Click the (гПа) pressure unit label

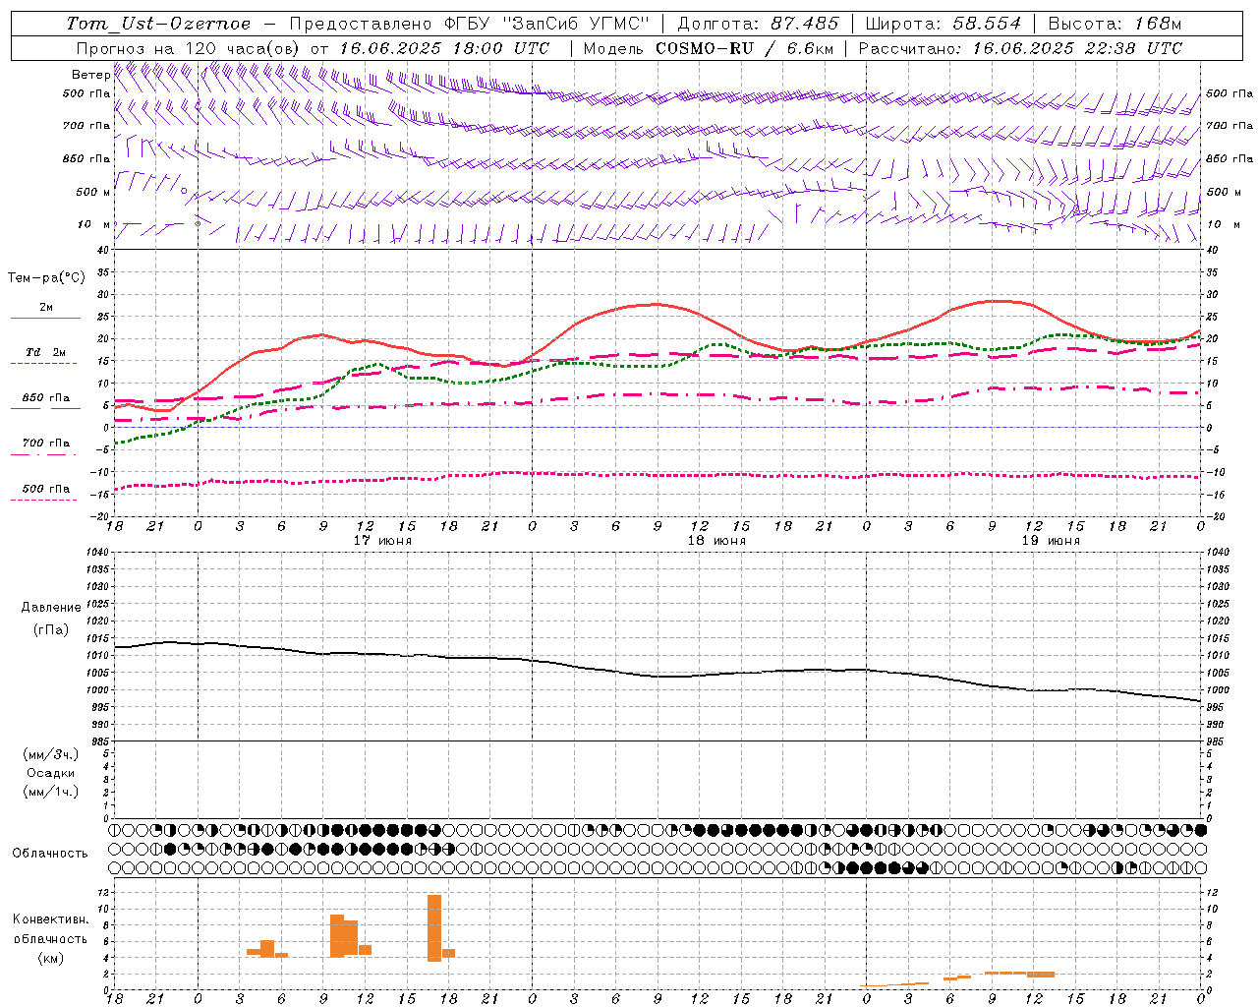point(51,630)
